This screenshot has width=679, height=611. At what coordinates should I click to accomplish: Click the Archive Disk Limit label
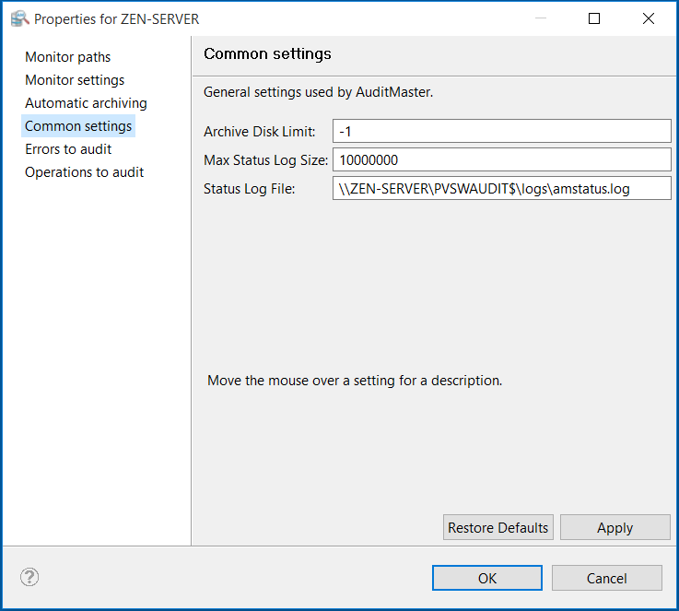pyautogui.click(x=259, y=132)
